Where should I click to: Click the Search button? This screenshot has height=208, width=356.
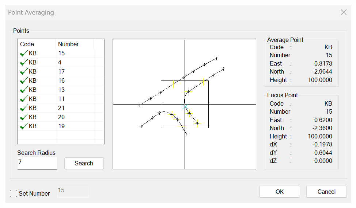click(84, 164)
